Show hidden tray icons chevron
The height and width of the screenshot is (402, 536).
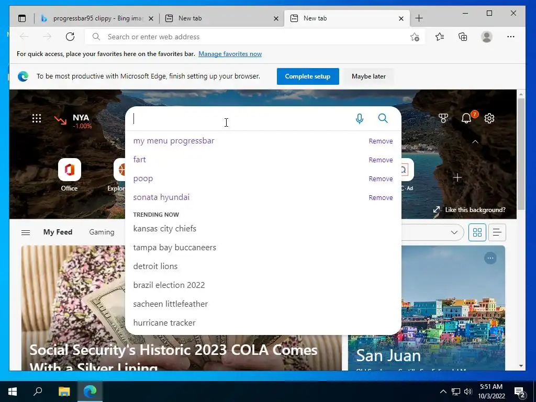[443, 392]
